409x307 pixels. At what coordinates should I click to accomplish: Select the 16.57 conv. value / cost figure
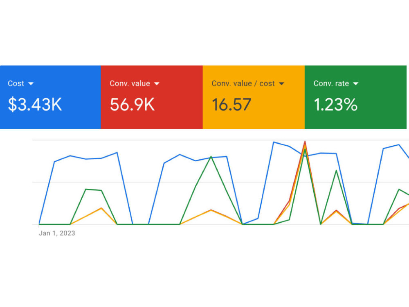coord(231,105)
